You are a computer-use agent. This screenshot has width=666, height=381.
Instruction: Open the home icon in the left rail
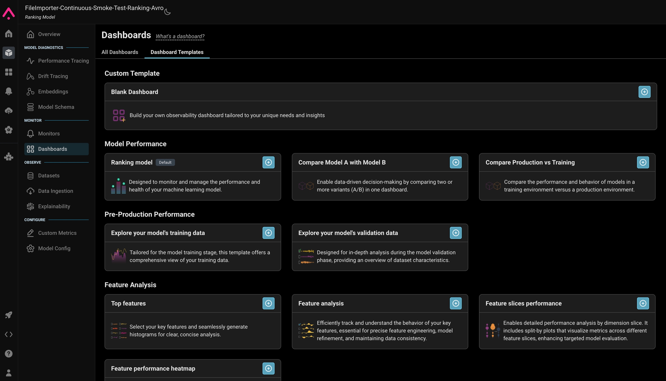click(9, 34)
